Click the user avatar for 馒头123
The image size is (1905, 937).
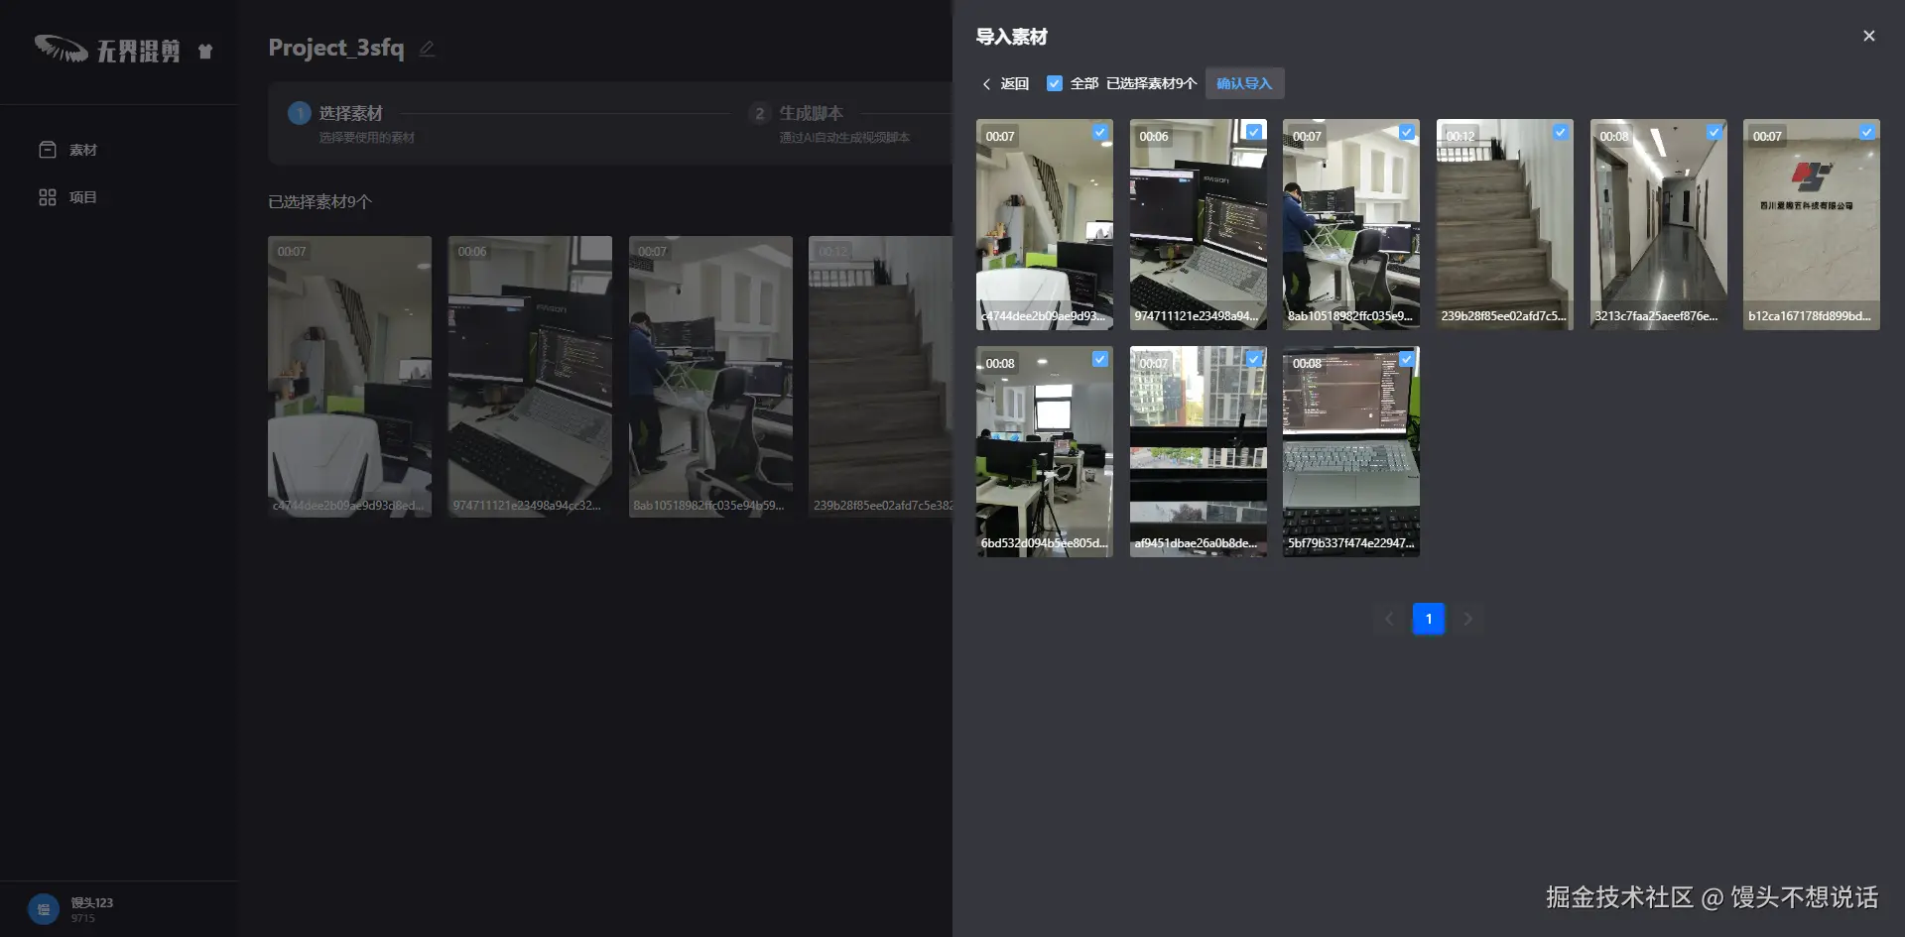pos(44,909)
